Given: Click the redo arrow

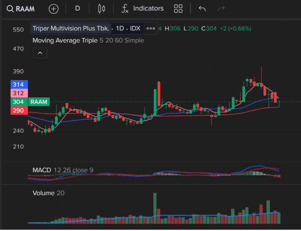Looking at the screenshot, I should click(x=221, y=9).
